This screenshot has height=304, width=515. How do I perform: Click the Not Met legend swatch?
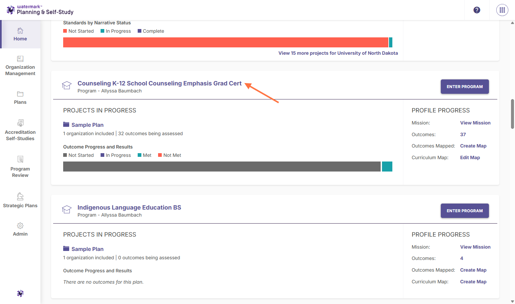[x=160, y=155]
